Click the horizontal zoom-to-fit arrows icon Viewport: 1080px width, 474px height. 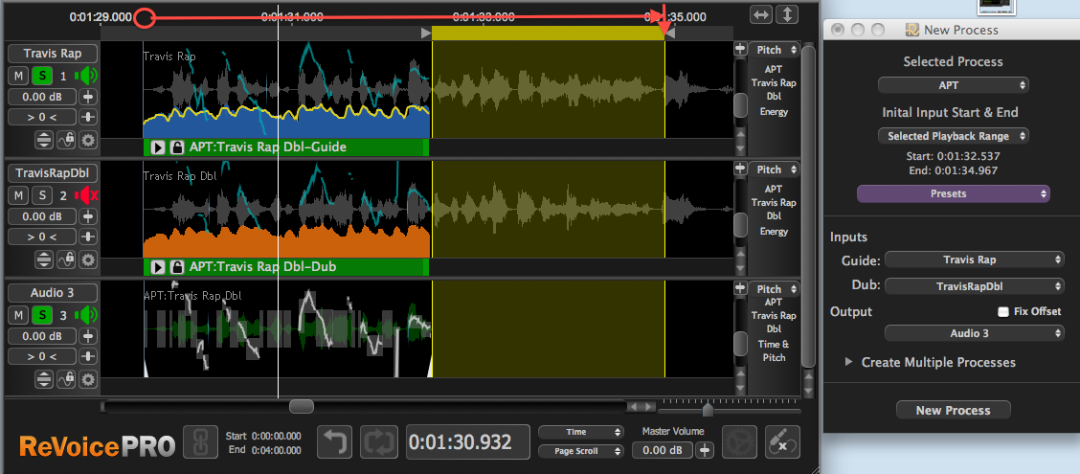tap(761, 15)
